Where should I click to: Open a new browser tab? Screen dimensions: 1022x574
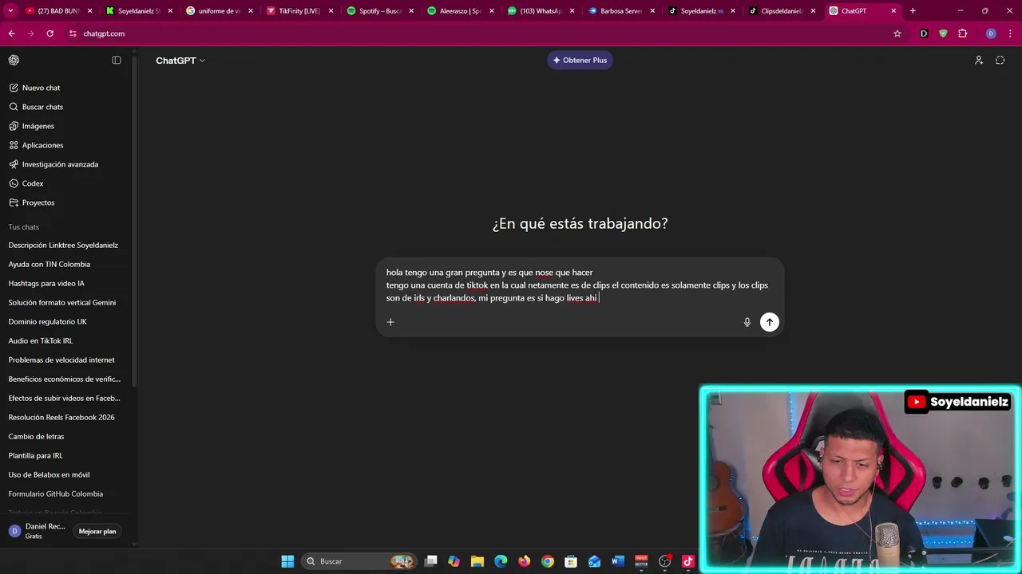[x=913, y=11]
